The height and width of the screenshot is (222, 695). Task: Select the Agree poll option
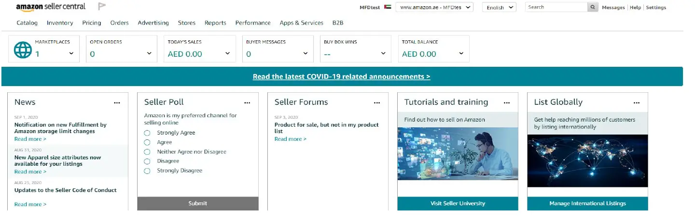click(x=147, y=142)
